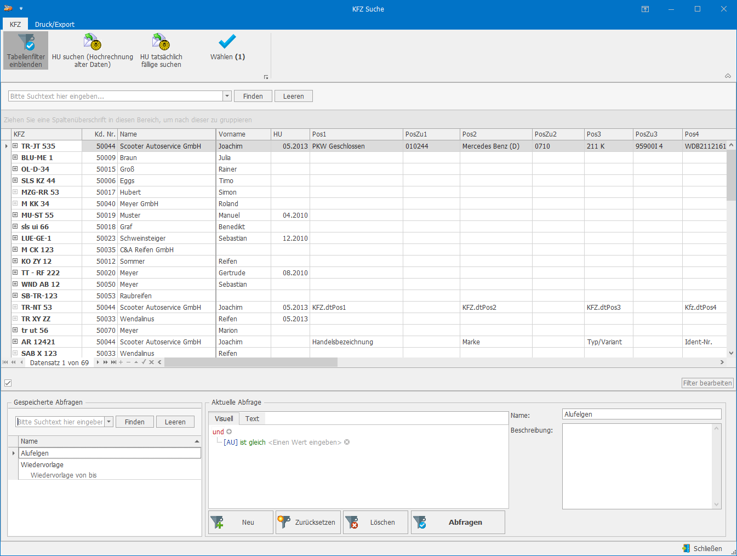
Task: Remove the [AU] ist gleich condition
Action: [347, 442]
